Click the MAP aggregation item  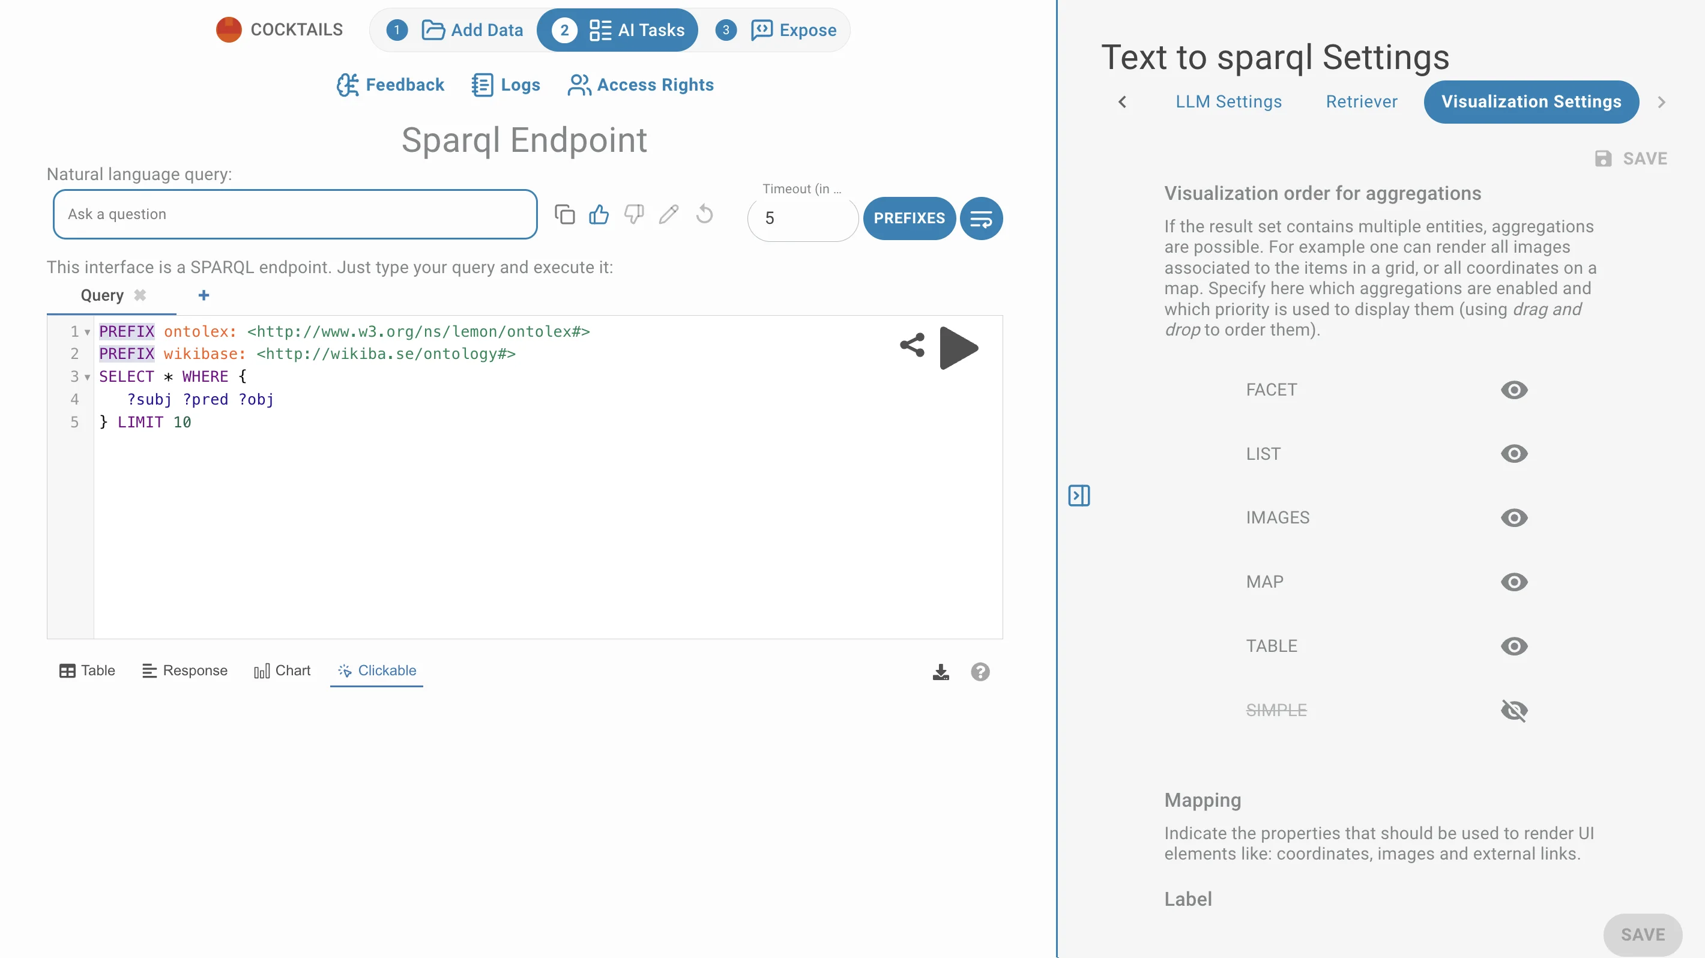tap(1264, 582)
